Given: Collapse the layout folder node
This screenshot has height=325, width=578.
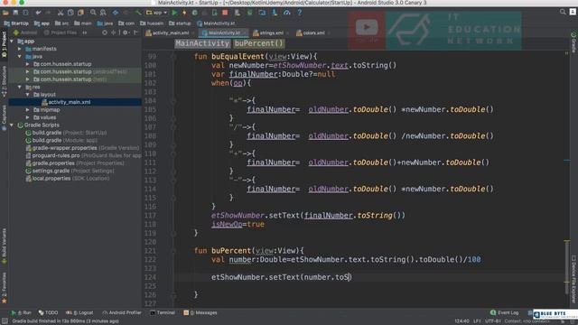Looking at the screenshot, I should [28, 95].
